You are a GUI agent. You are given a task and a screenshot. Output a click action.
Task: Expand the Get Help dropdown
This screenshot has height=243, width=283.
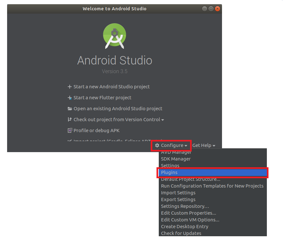pyautogui.click(x=204, y=145)
